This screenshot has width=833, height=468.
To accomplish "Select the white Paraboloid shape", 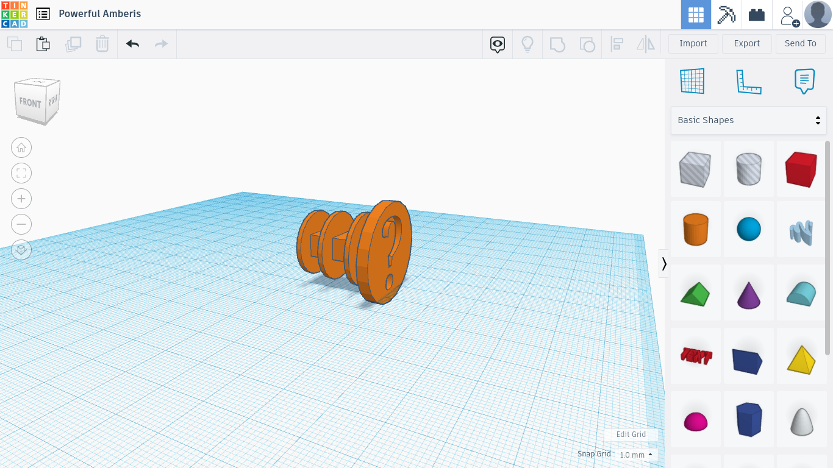I will 801,420.
